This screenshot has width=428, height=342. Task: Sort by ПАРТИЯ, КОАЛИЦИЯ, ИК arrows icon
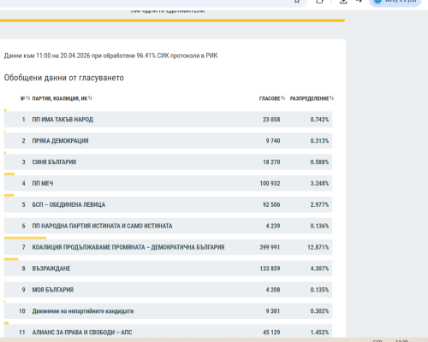click(x=90, y=98)
